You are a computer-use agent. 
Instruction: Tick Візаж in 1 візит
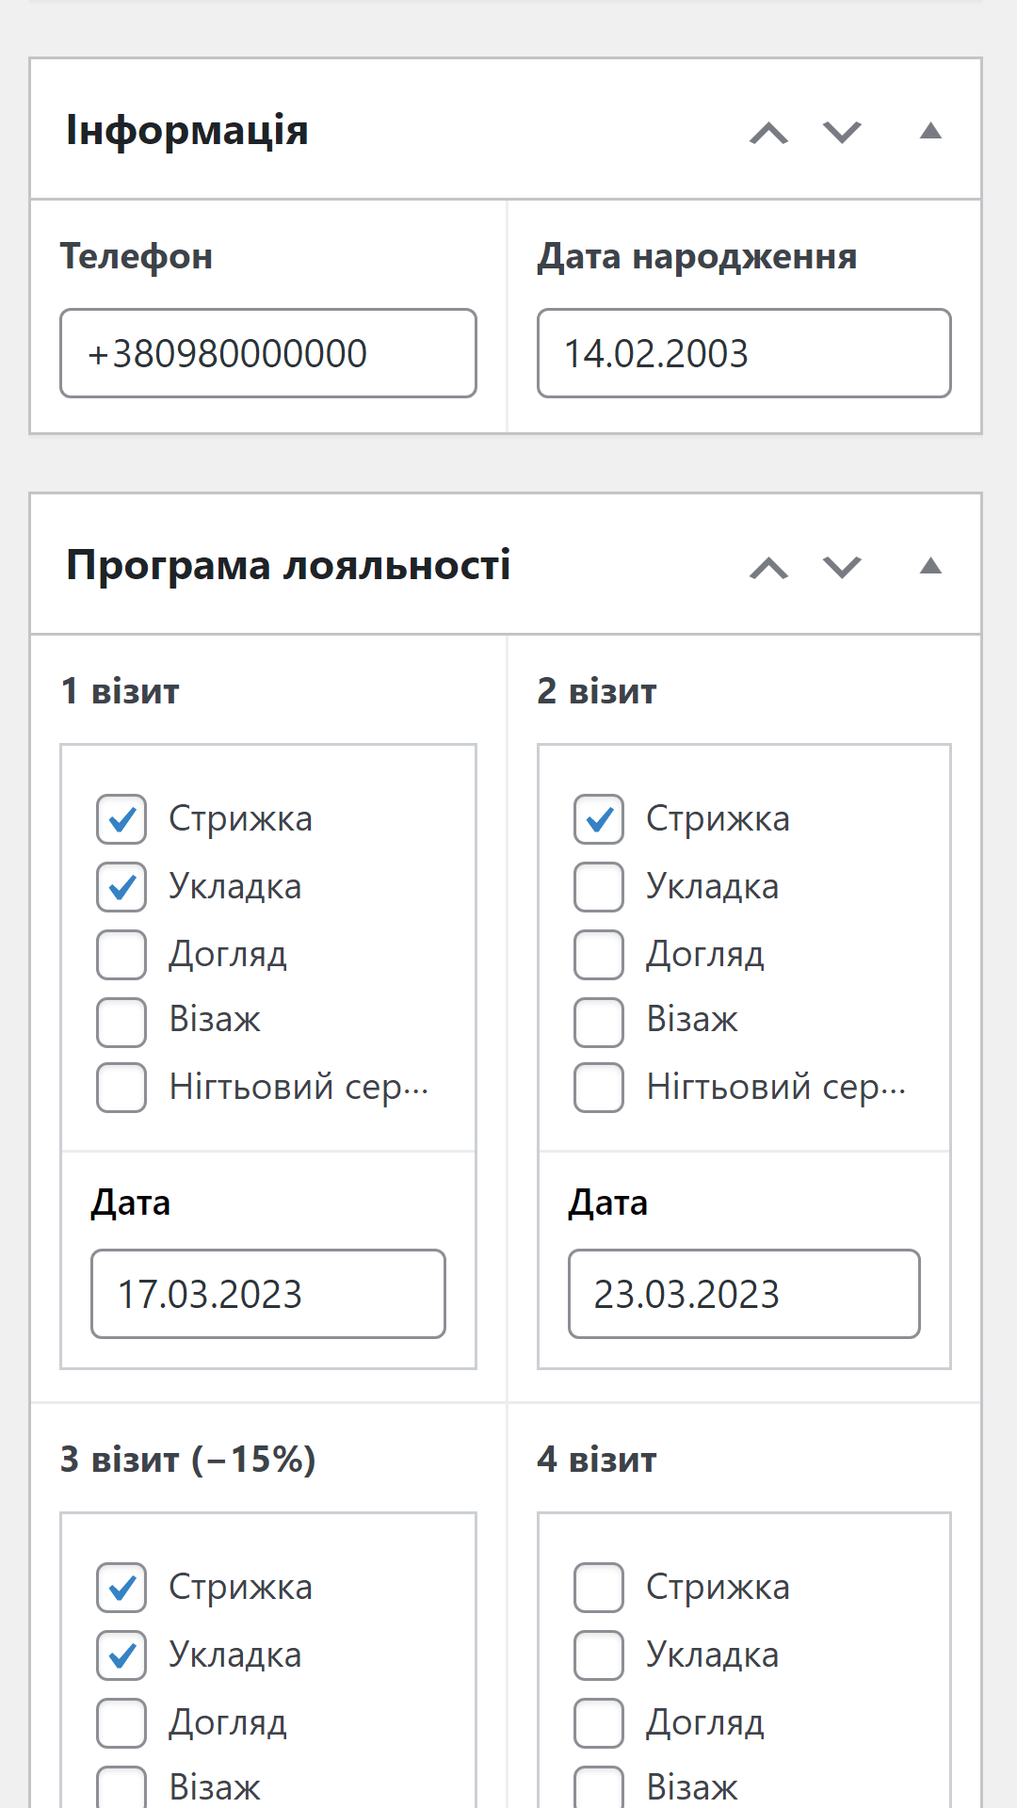121,1022
